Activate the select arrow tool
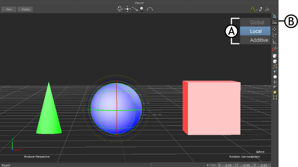This screenshot has width=298, height=167. (274, 16)
